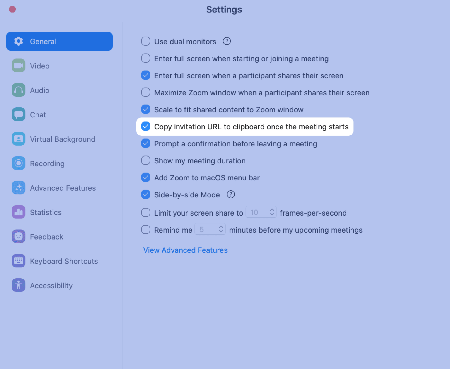This screenshot has height=369, width=450.
Task: Enable Use dual monitors
Action: point(145,41)
